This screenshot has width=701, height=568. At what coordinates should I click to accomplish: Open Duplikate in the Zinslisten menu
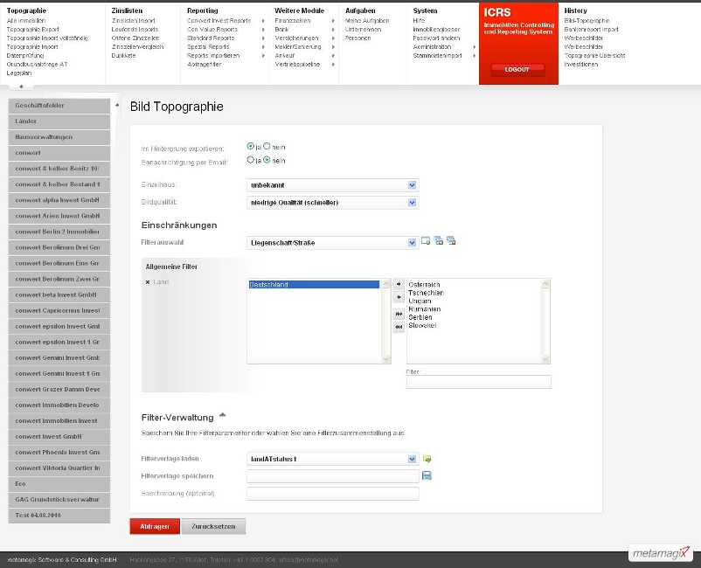[123, 55]
